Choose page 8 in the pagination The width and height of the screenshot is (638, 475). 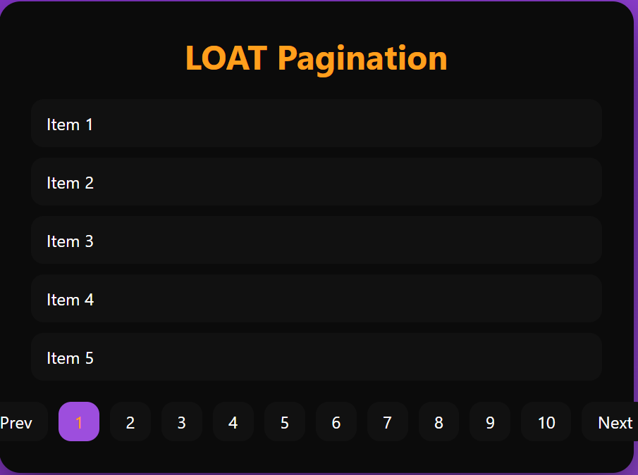pyautogui.click(x=438, y=422)
